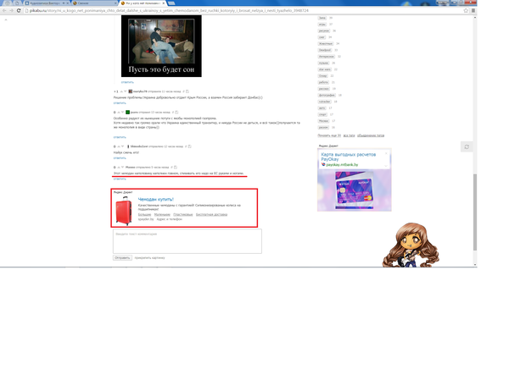Select the active Pikabu story tab
The height and width of the screenshot is (380, 509).
click(x=143, y=3)
